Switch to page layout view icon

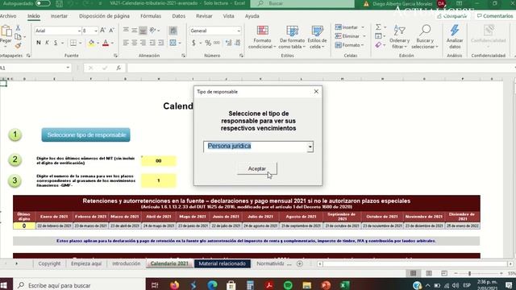[x=429, y=273]
